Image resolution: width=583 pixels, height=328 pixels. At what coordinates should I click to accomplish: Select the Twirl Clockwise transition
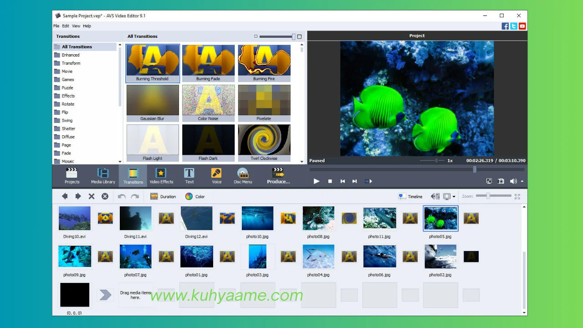click(264, 143)
